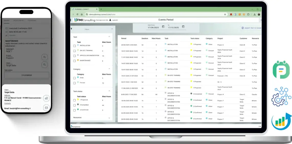Click the Task status column header
This screenshot has height=144, width=292.
(x=195, y=38)
